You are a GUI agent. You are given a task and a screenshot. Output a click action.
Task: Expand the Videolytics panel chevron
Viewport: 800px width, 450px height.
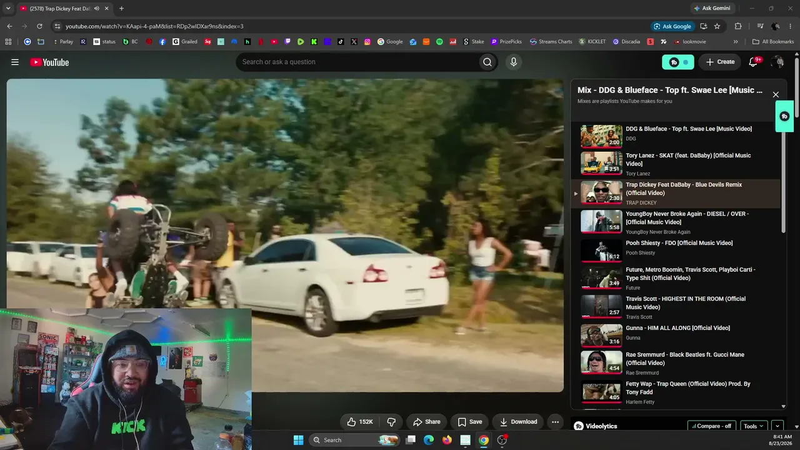[777, 426]
